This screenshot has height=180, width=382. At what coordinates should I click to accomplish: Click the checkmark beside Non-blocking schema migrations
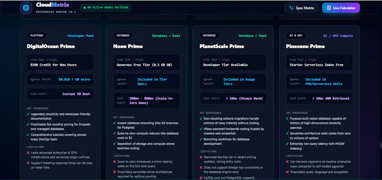coord(201,118)
